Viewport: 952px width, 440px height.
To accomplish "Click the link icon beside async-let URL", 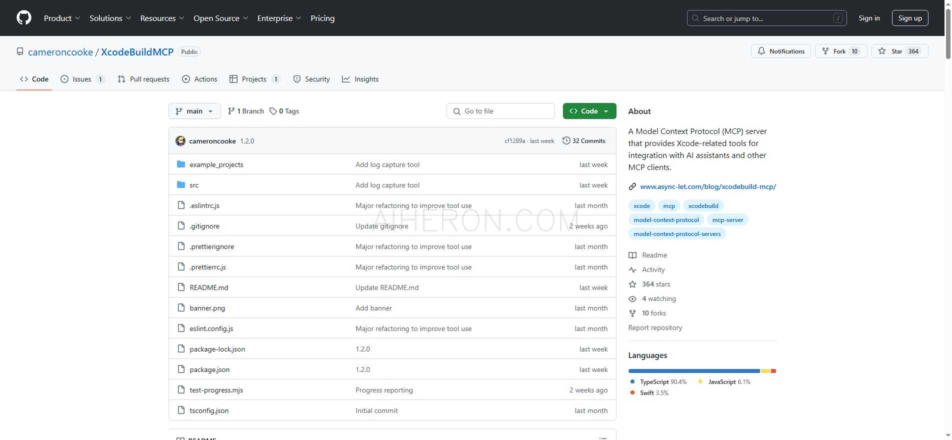I will click(632, 186).
